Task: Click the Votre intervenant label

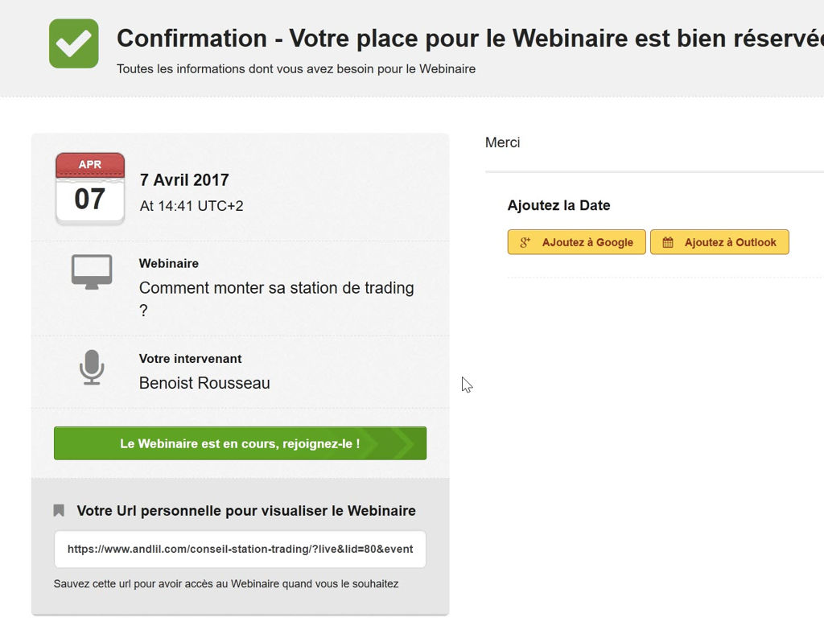Action: 190,359
